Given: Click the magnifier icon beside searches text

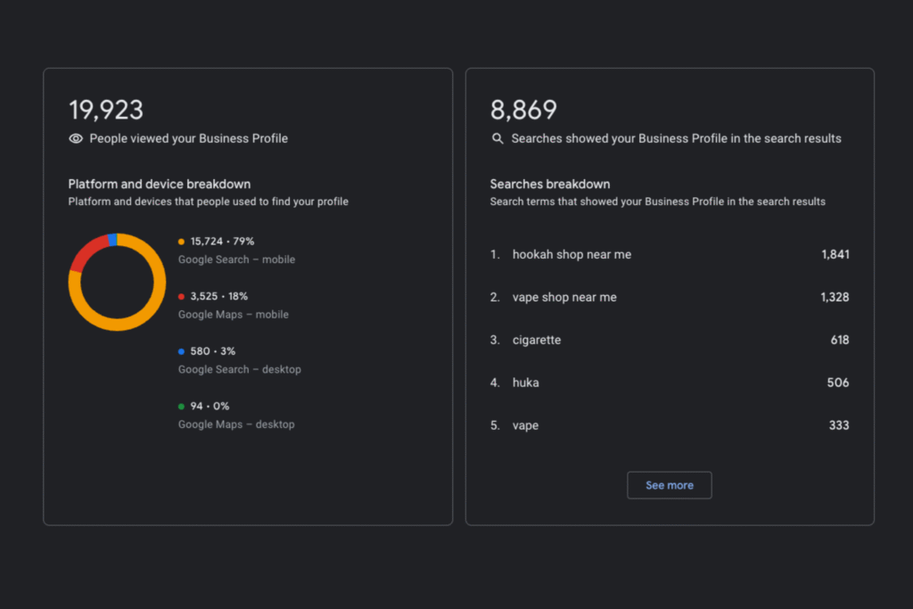Looking at the screenshot, I should [498, 139].
